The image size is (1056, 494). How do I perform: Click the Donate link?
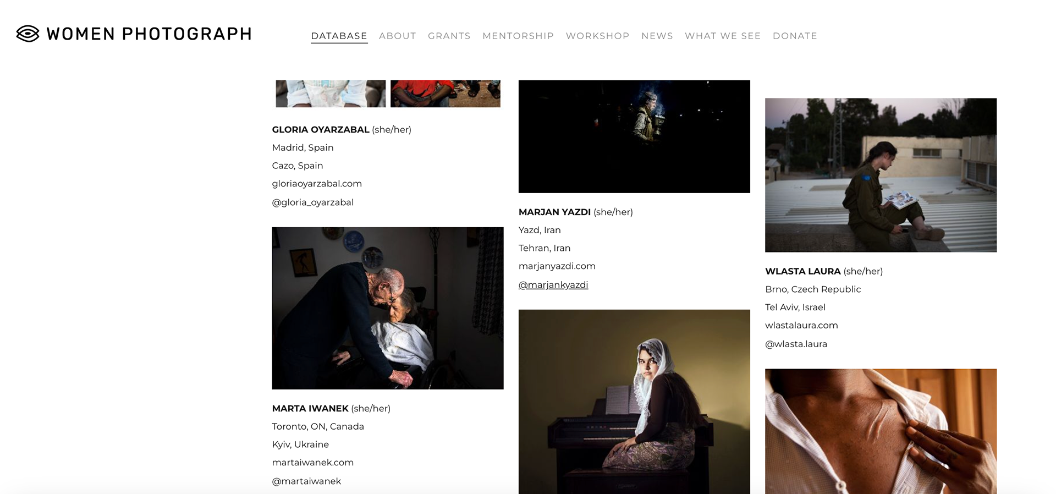[x=795, y=36]
